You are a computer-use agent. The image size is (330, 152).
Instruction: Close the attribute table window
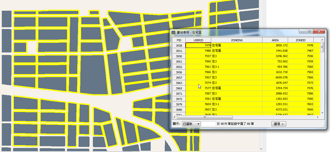pyautogui.click(x=319, y=32)
